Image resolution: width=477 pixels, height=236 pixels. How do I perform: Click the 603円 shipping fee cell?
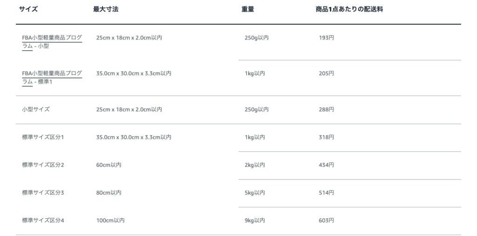(326, 220)
